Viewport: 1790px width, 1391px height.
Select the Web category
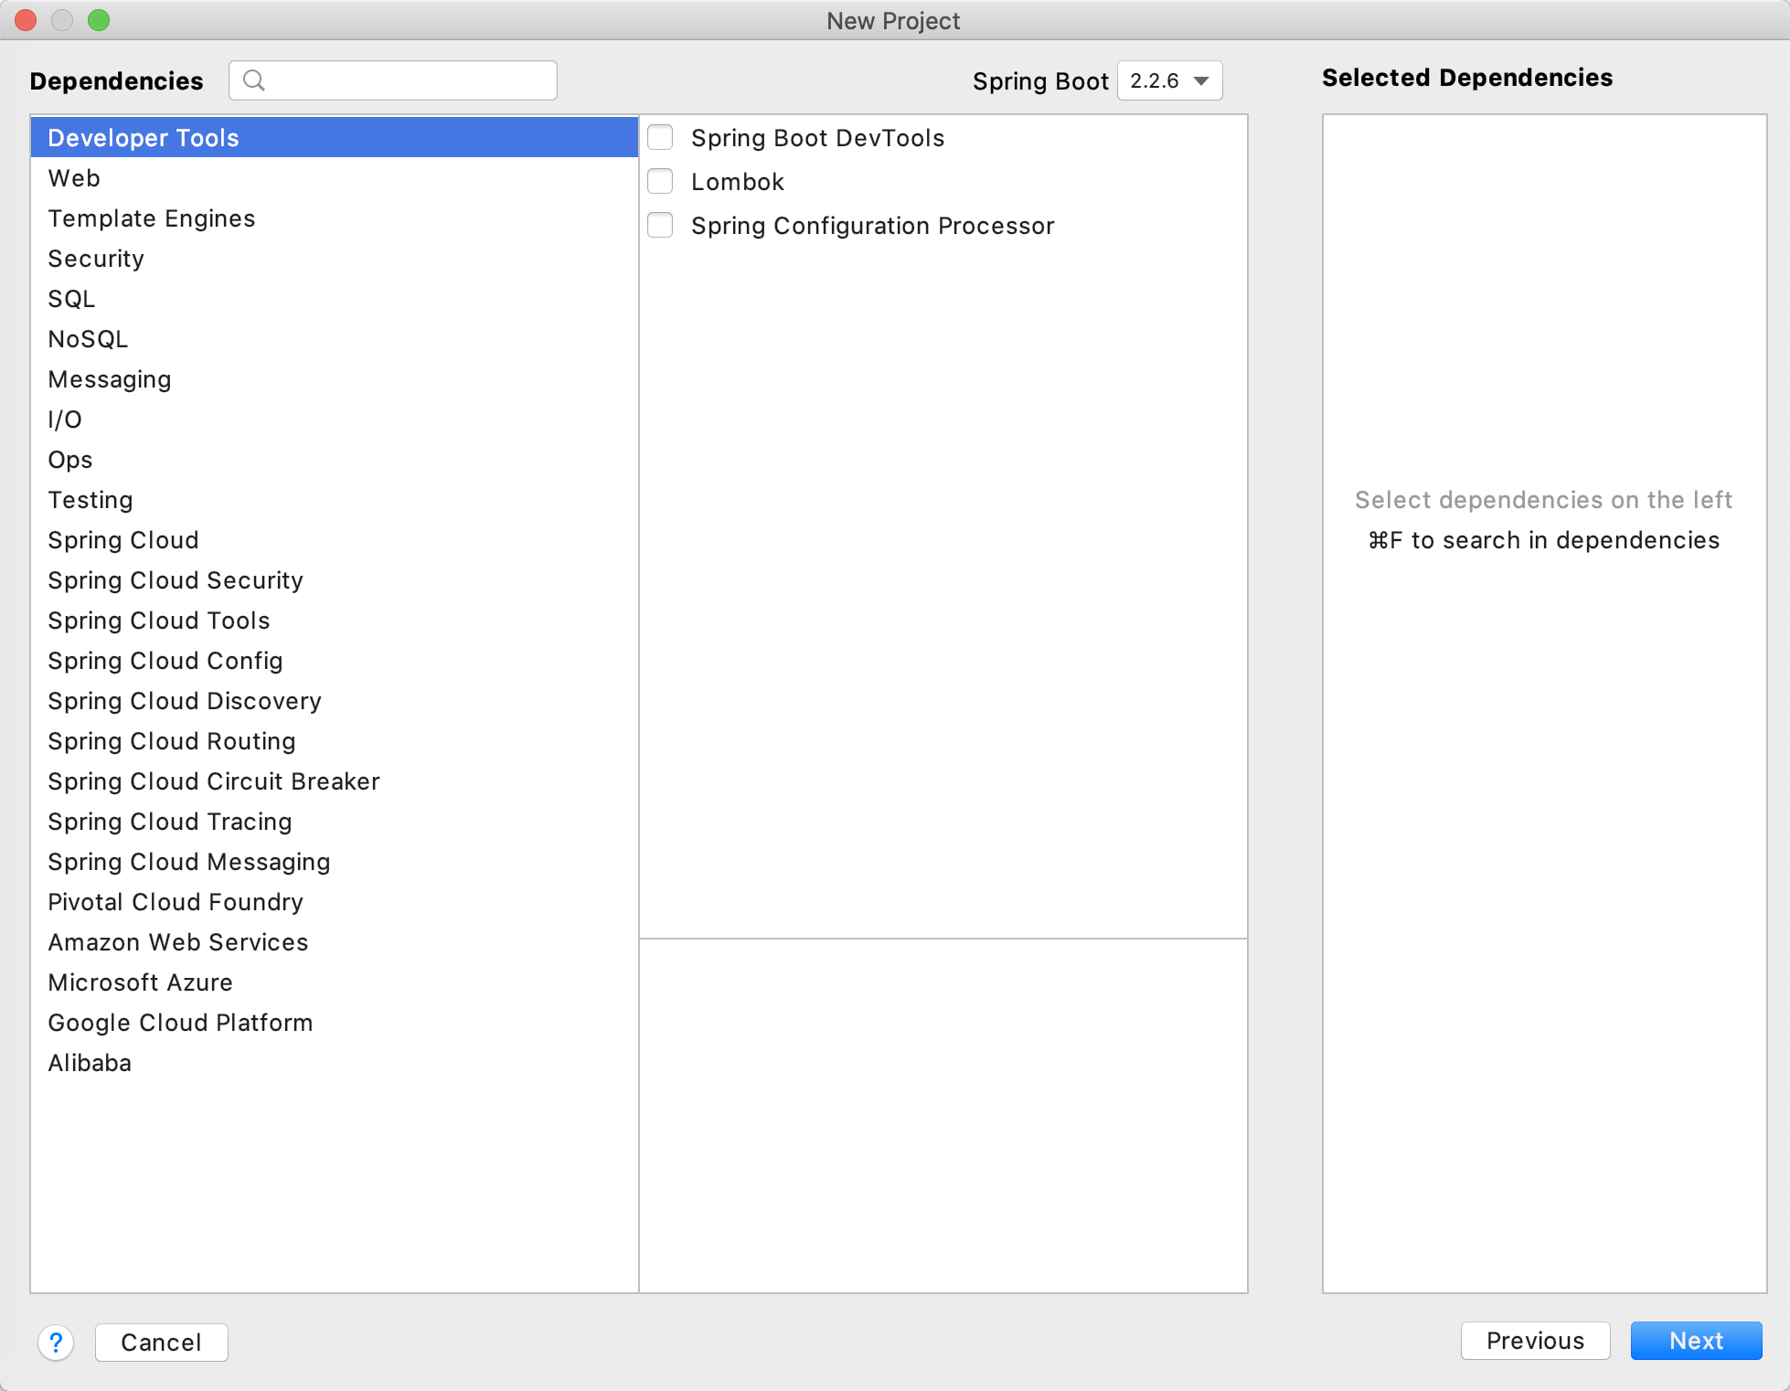tap(74, 178)
